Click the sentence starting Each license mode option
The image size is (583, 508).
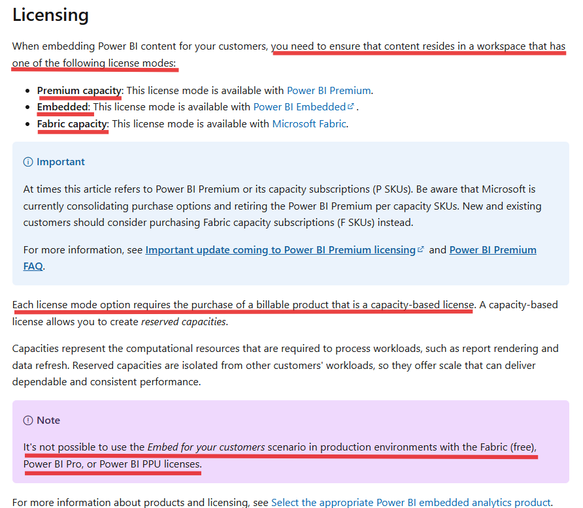click(242, 305)
